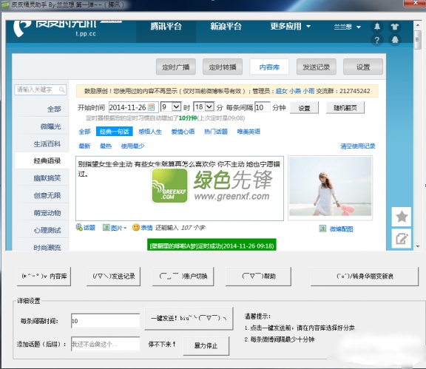
Task: Sort by 最新
Action: pos(84,146)
